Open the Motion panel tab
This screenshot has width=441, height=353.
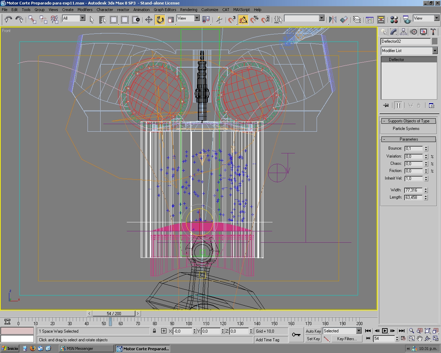(413, 32)
